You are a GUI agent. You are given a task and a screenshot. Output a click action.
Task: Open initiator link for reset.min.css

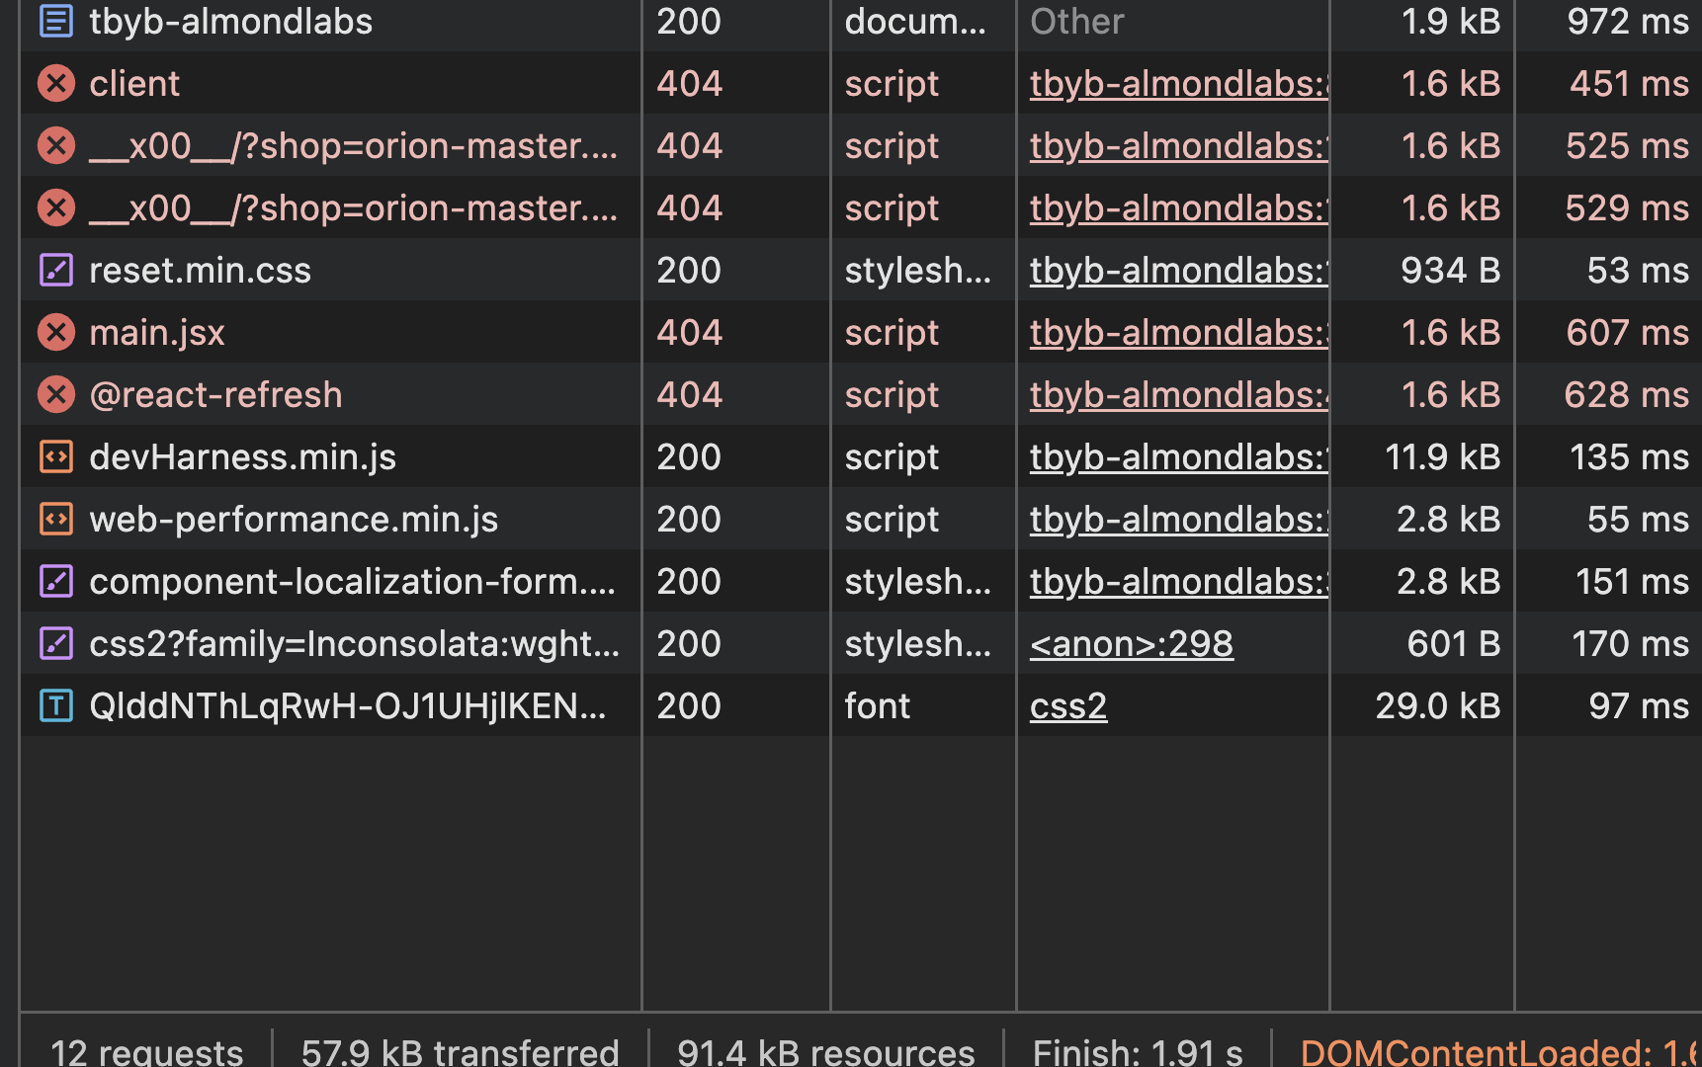click(1178, 271)
